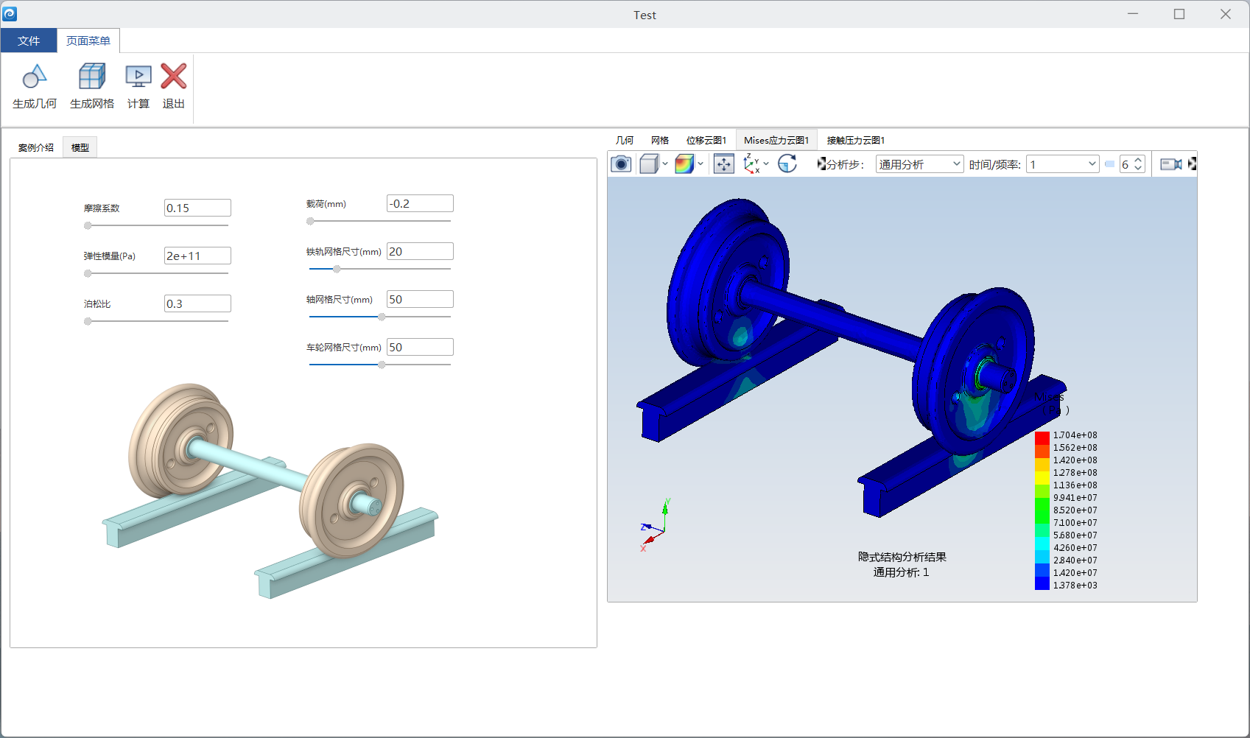1250x738 pixels.
Task: Take a viewport snapshot with the camera icon
Action: pos(621,164)
